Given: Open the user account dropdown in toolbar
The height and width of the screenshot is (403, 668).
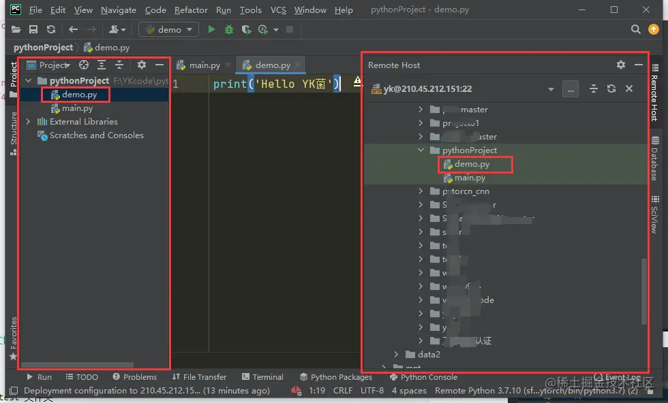Looking at the screenshot, I should (x=117, y=29).
